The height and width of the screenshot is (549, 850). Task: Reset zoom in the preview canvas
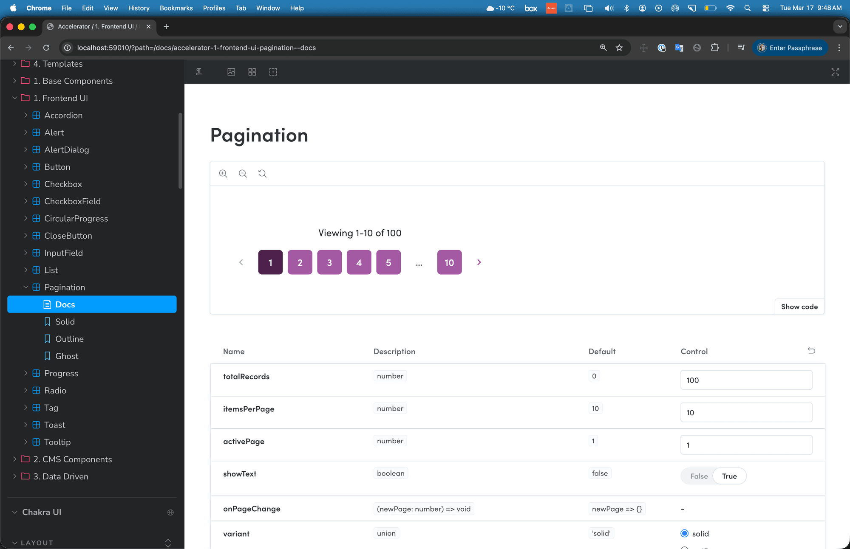click(x=262, y=173)
